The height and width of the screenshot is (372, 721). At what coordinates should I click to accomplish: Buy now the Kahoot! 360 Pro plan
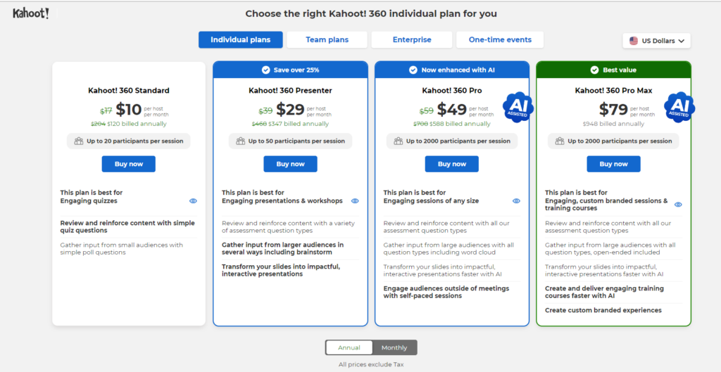(x=452, y=164)
